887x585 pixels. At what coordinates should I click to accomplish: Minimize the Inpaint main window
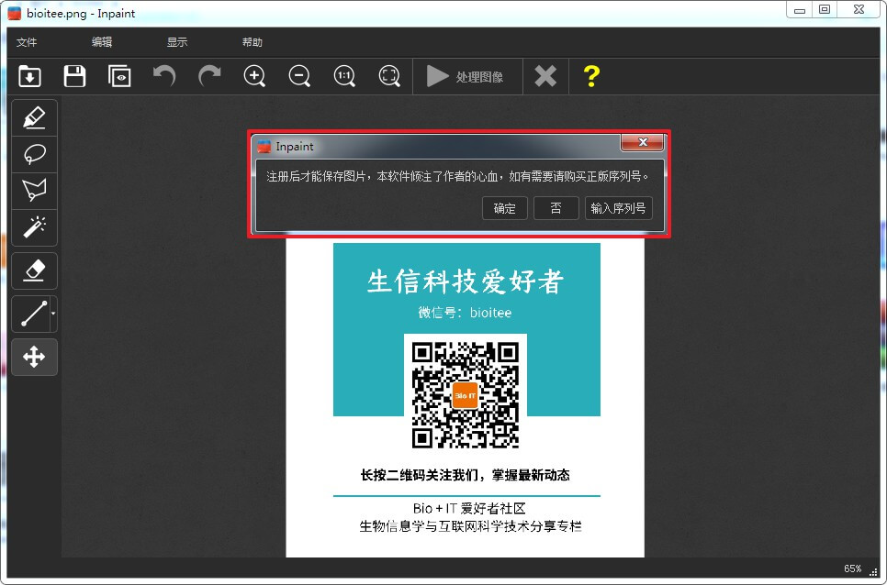pyautogui.click(x=800, y=9)
